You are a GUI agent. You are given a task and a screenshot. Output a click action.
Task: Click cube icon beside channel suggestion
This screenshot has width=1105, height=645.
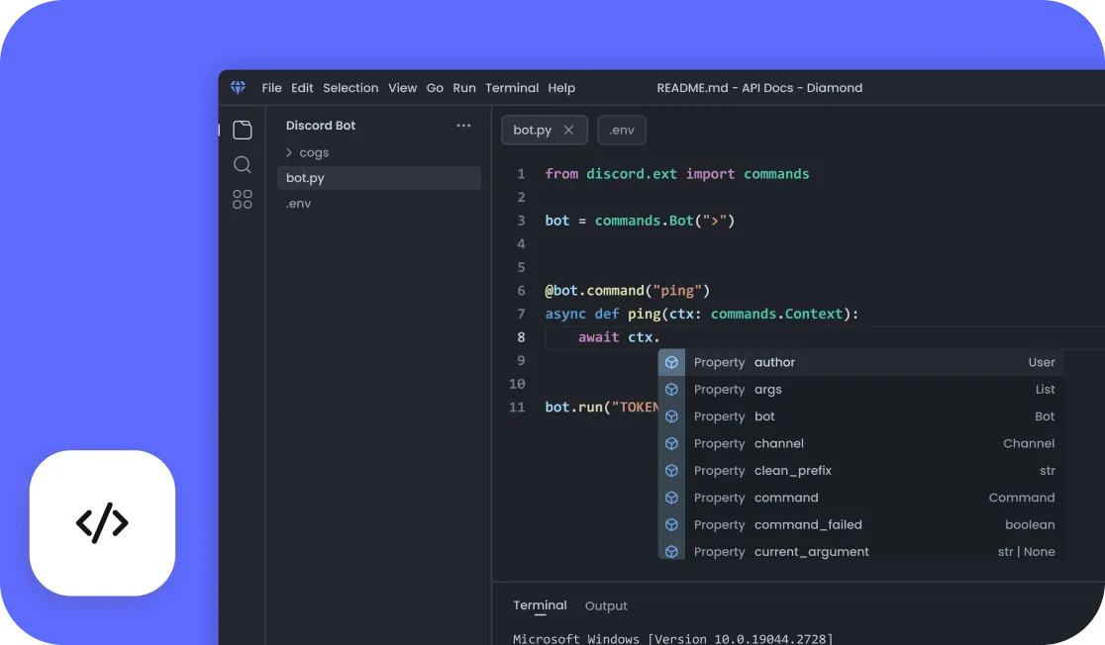coord(671,443)
